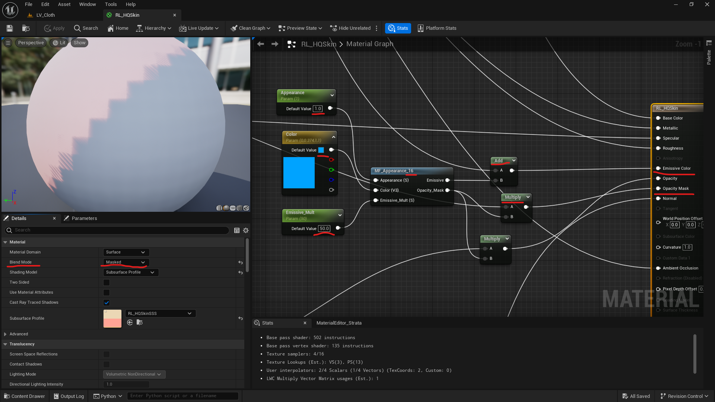Open the Content Drawer
The width and height of the screenshot is (715, 402).
click(x=25, y=396)
